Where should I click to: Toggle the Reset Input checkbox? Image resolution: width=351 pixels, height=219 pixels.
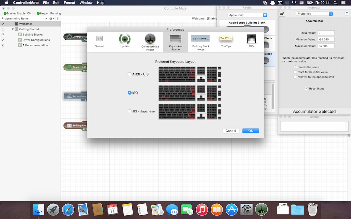tap(306, 88)
